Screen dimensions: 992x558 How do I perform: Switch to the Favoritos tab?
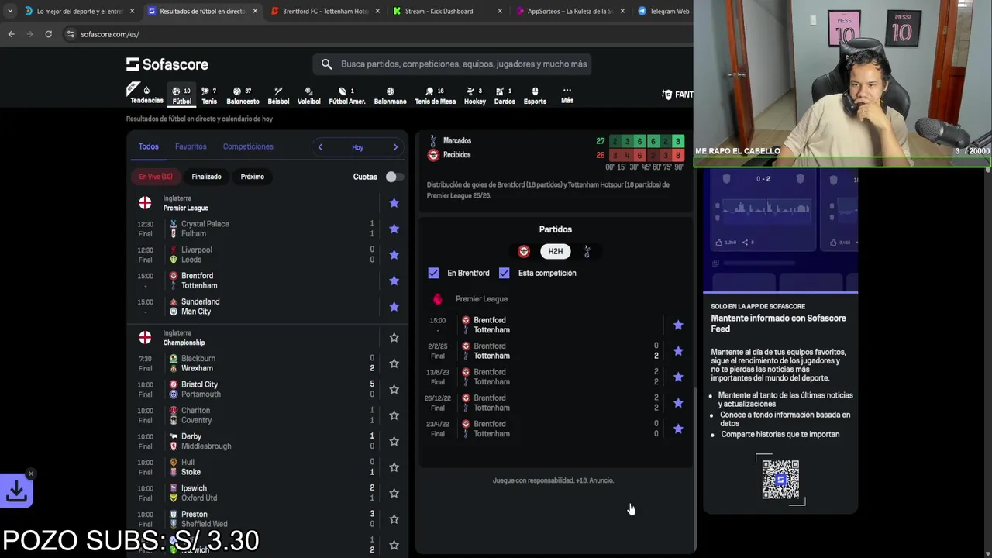[191, 146]
